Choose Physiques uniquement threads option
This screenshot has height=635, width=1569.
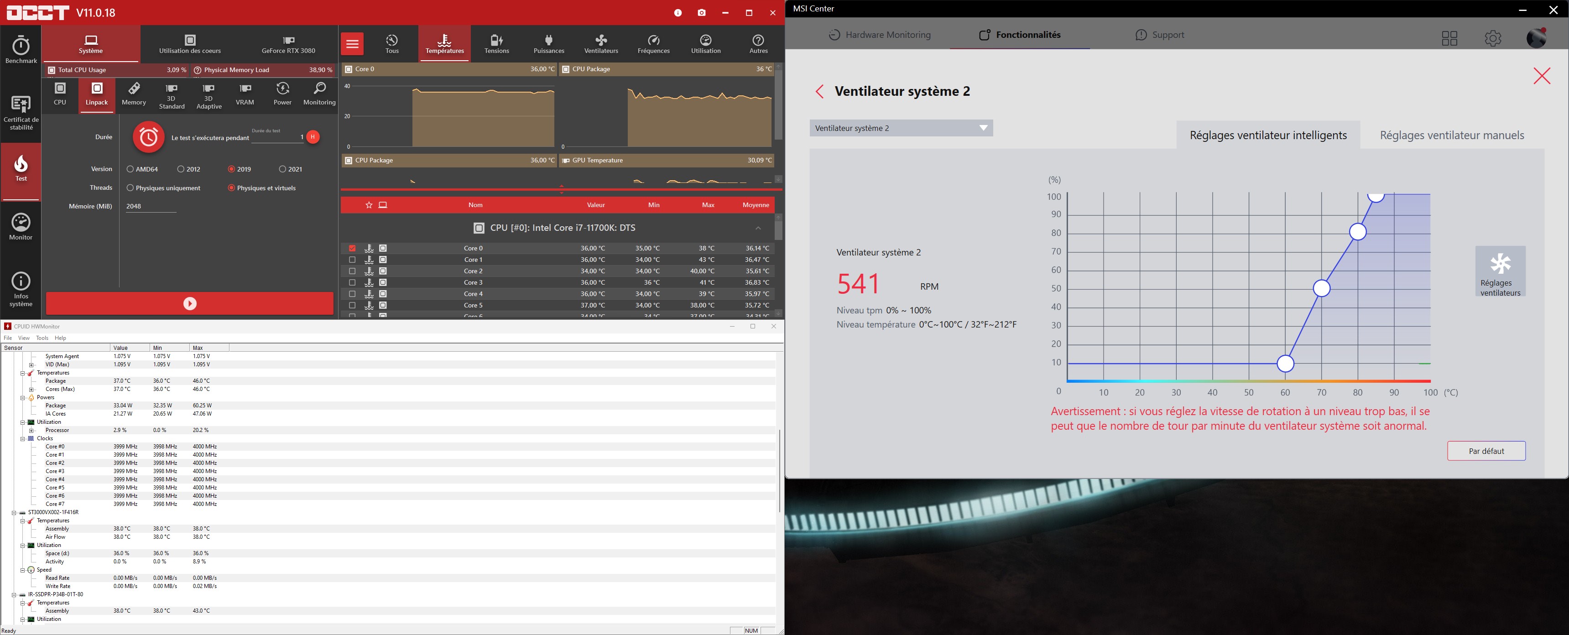(130, 188)
